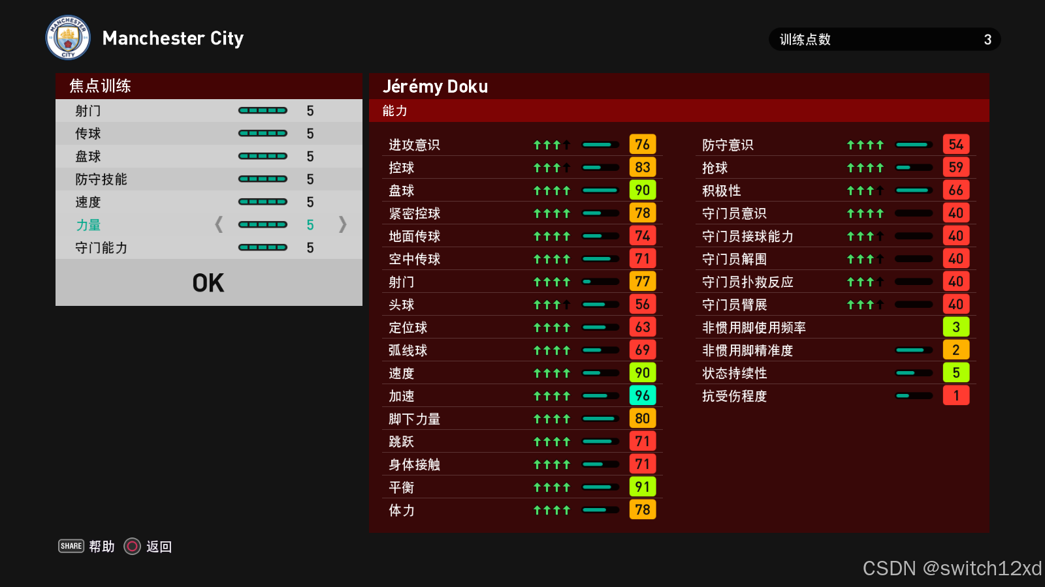Viewport: 1045px width, 587px height.
Task: Select the 射门 focus training row
Action: point(209,111)
